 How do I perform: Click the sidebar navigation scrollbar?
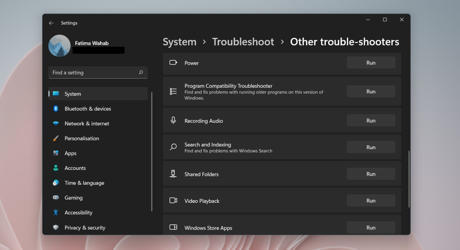click(152, 151)
